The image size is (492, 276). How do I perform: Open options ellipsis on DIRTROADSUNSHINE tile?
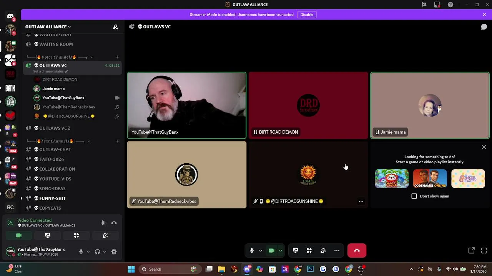(x=361, y=201)
